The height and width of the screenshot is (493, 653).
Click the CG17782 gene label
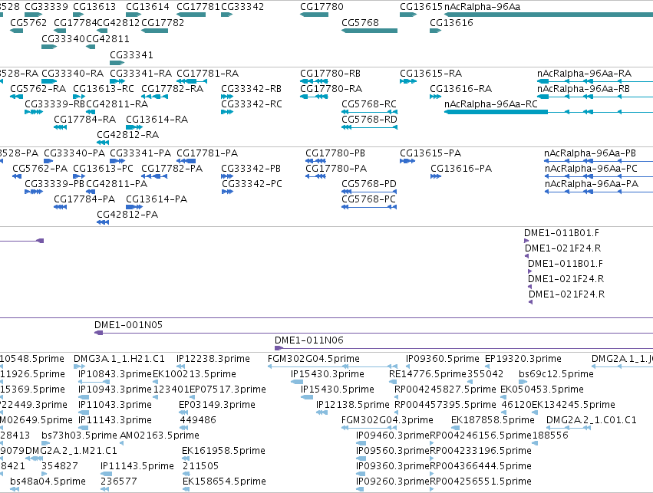coord(163,22)
